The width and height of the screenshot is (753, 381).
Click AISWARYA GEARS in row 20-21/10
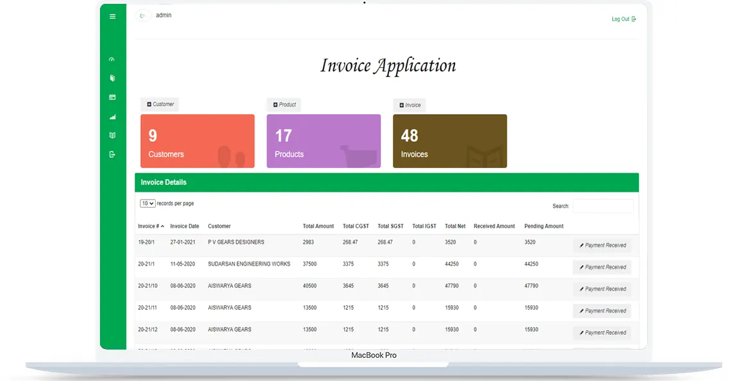click(x=229, y=286)
